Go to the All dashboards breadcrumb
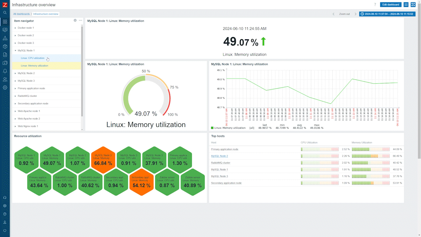The width and height of the screenshot is (421, 237). coord(21,14)
